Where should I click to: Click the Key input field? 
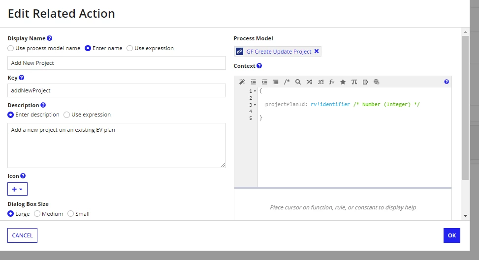pyautogui.click(x=117, y=90)
